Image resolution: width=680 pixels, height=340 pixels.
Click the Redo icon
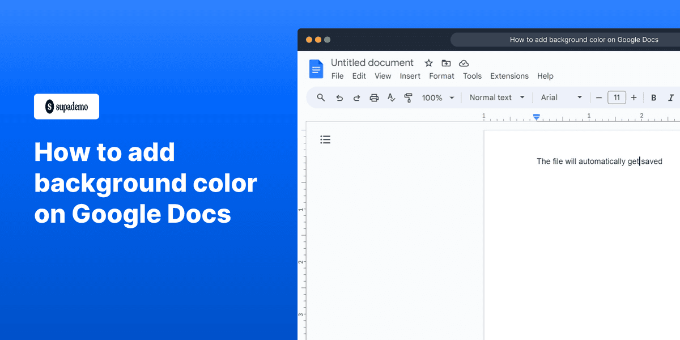(x=356, y=97)
